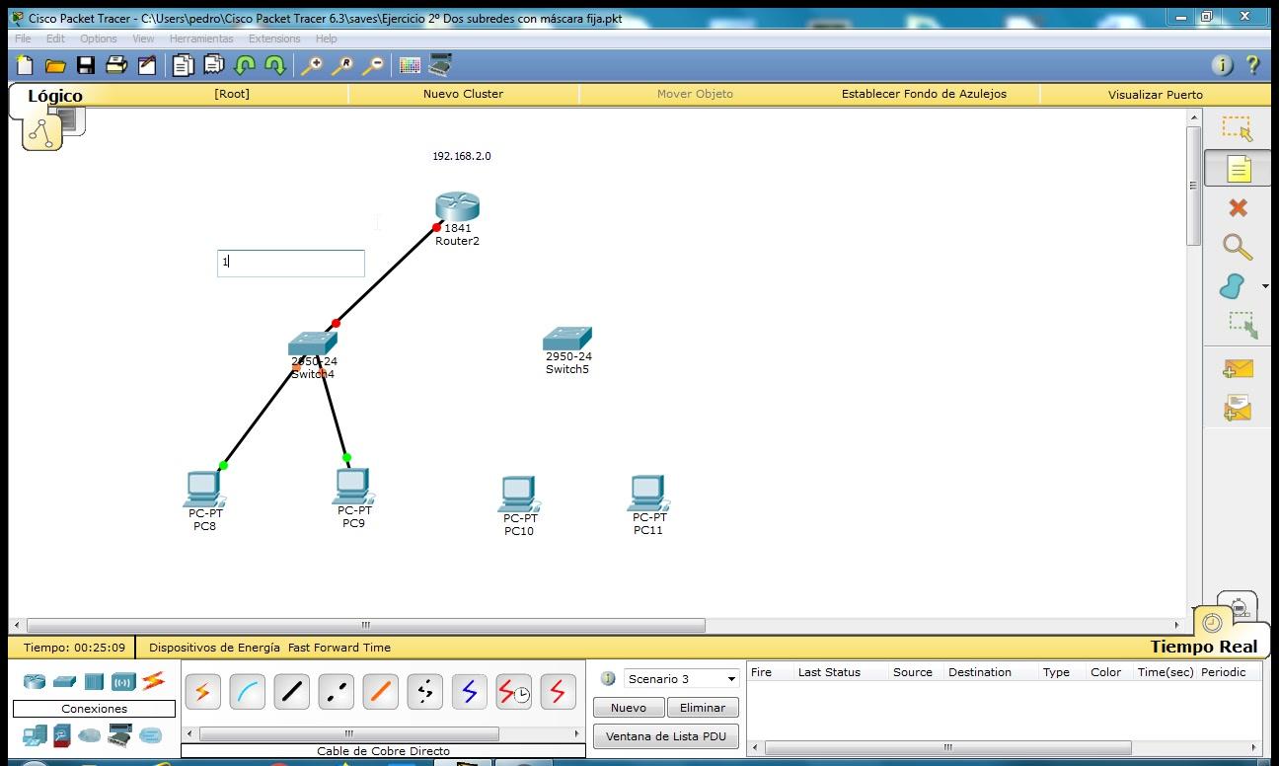Choose the Select tool in right toolbar
The image size is (1279, 766).
pyautogui.click(x=1237, y=128)
